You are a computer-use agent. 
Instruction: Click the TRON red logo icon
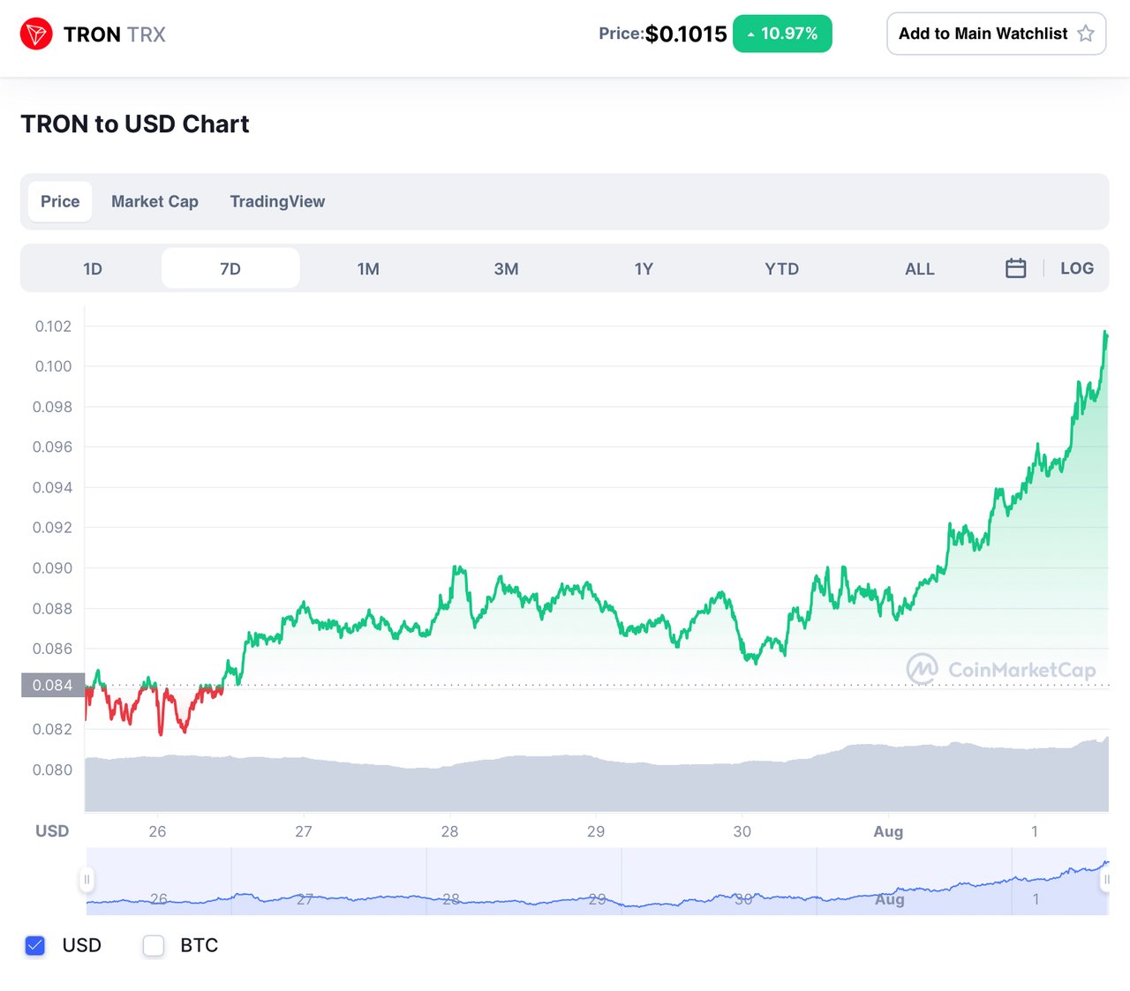click(36, 34)
